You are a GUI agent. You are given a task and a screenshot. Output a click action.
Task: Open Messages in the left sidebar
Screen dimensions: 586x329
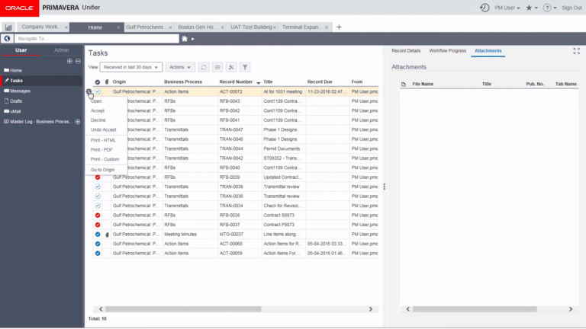21,91
